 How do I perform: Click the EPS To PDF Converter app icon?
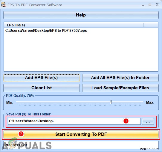pos(4,5)
